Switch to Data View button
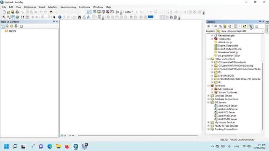The height and width of the screenshot is (151, 269). pos(62,135)
